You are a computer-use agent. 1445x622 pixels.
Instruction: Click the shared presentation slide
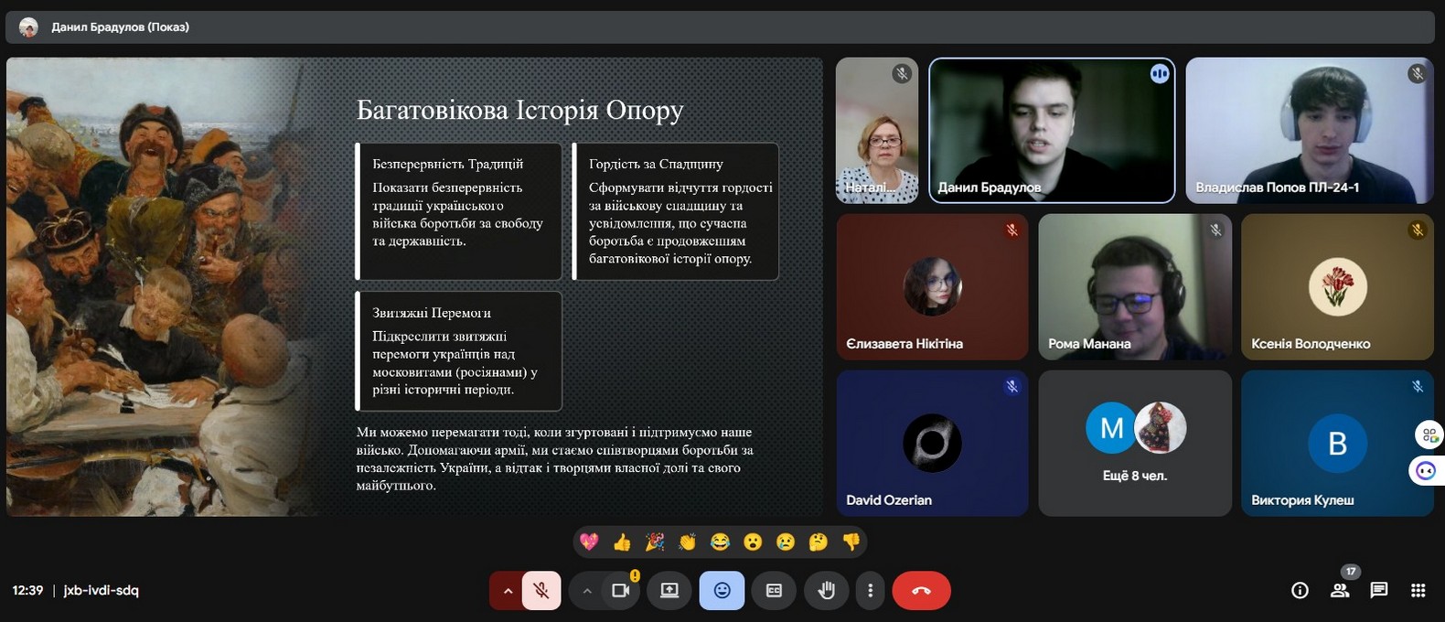click(414, 287)
